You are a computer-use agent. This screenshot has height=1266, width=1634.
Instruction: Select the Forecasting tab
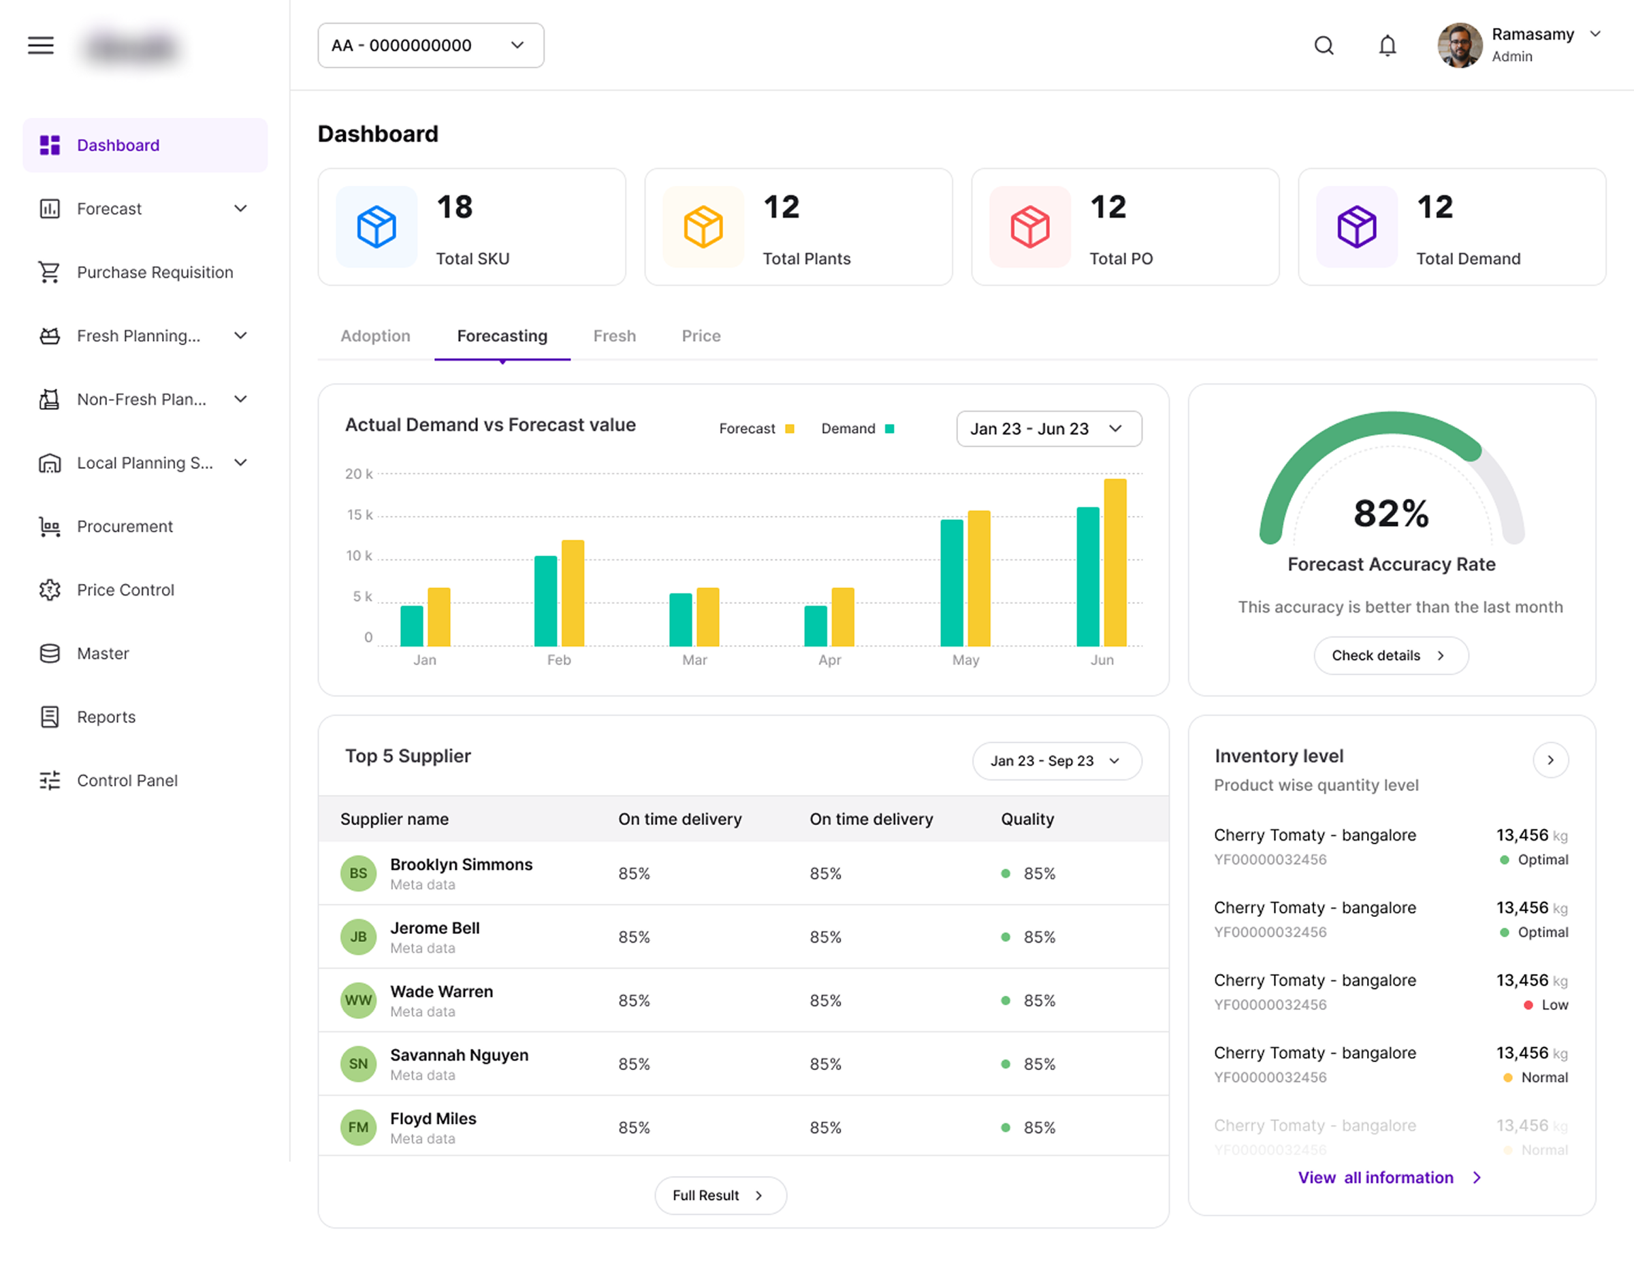(x=502, y=336)
